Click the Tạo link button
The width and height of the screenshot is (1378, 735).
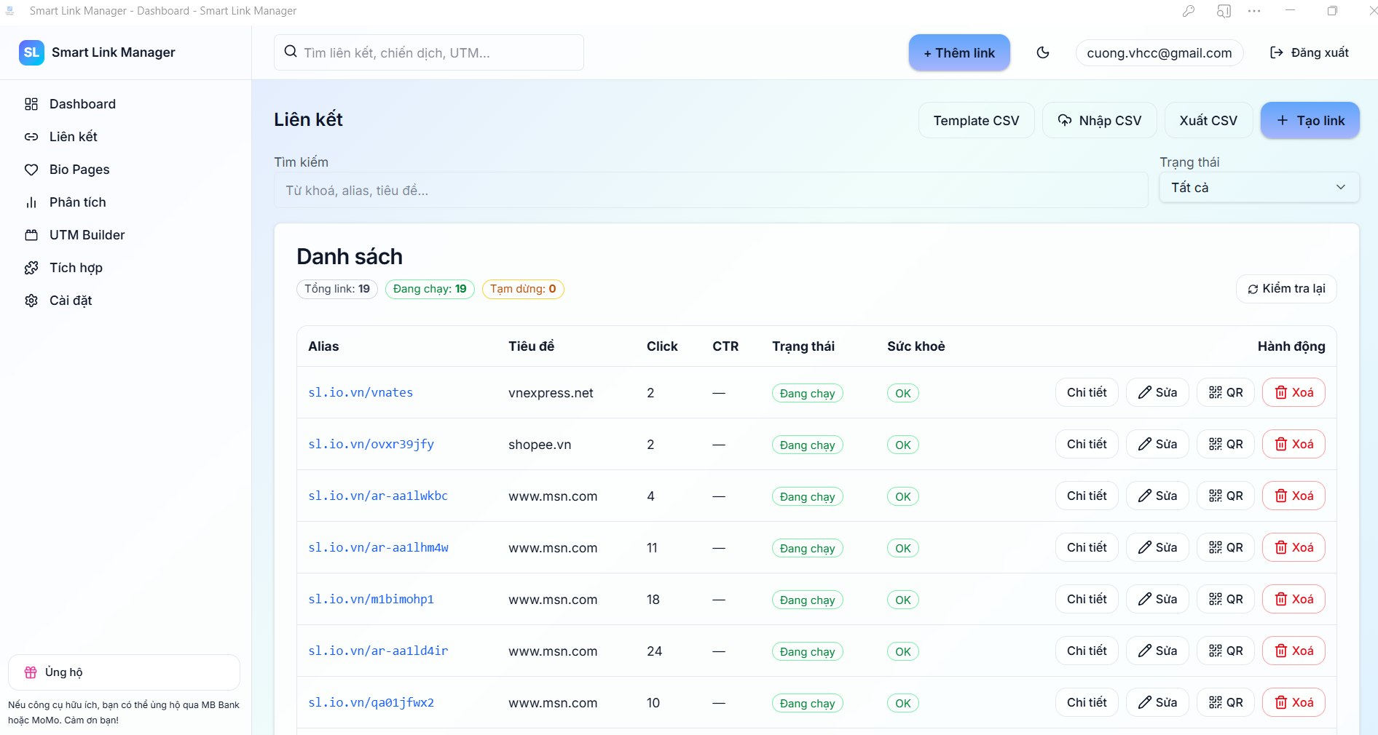1310,120
